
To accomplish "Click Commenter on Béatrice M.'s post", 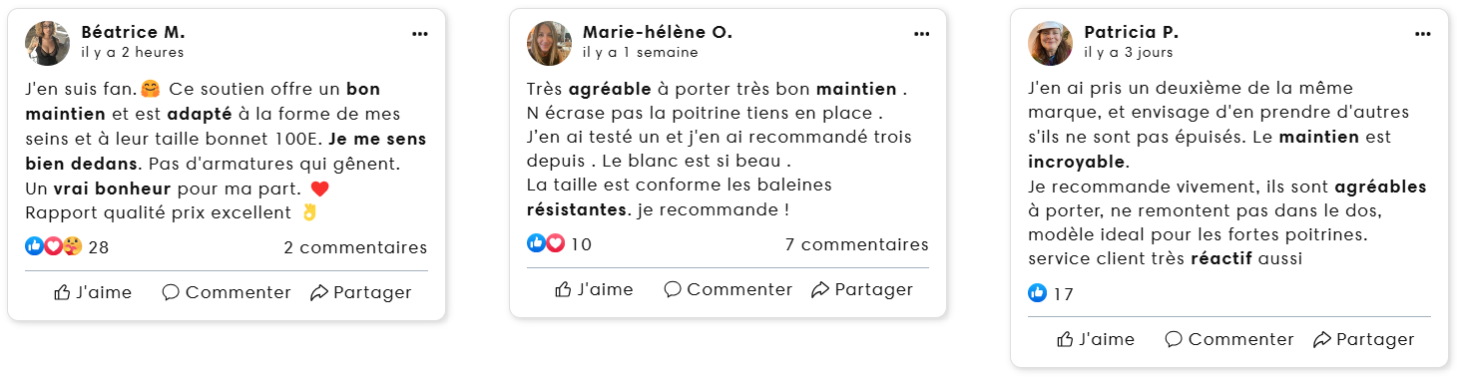I will pos(227,292).
